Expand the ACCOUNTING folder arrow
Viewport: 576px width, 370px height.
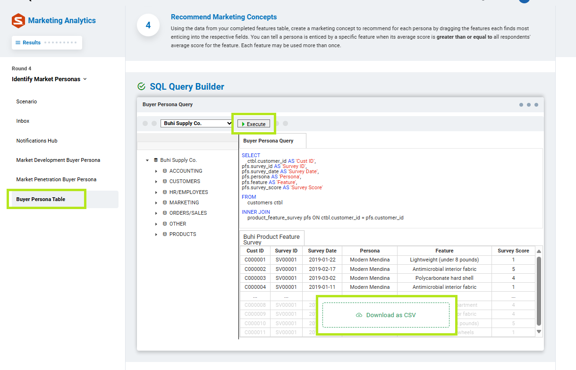[x=156, y=171]
